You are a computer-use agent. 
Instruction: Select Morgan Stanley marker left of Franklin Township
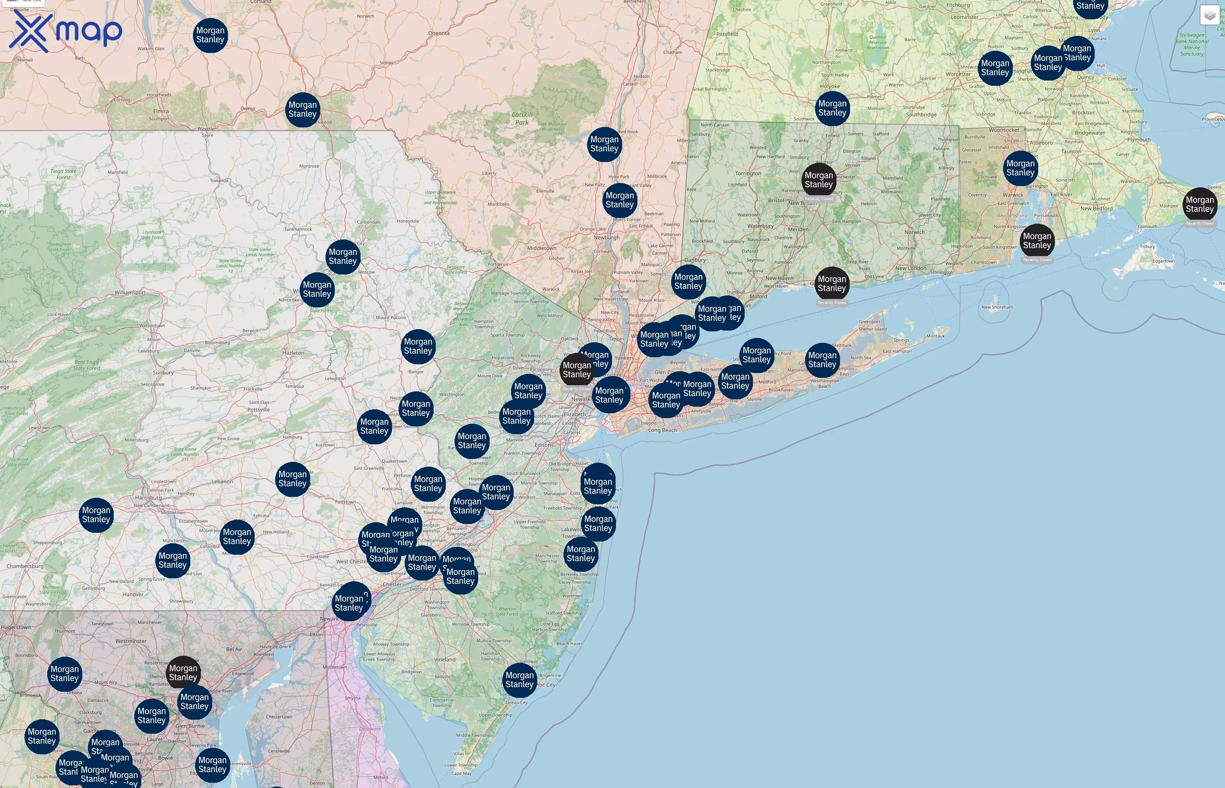472,442
